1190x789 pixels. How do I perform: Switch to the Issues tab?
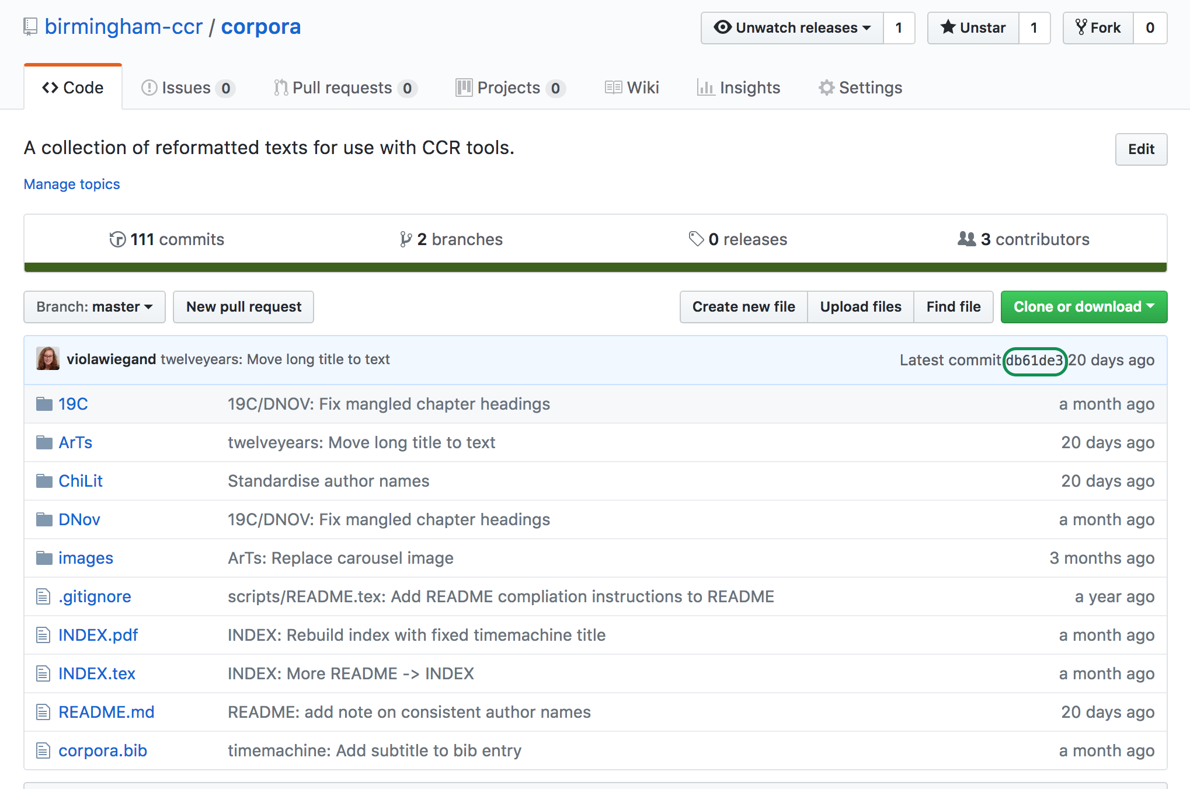tap(188, 88)
